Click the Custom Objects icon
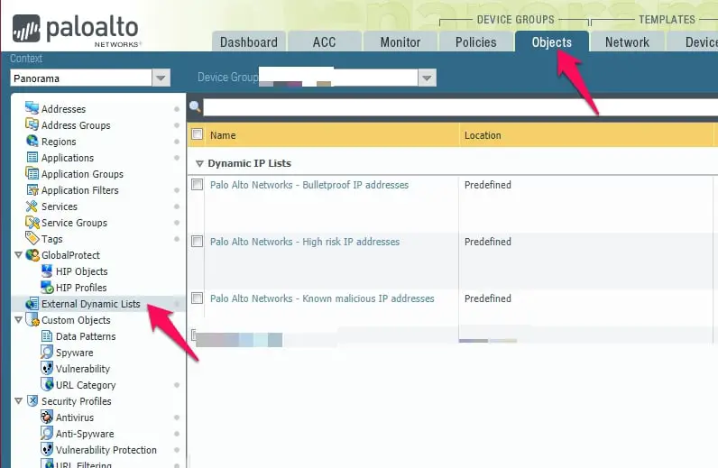The height and width of the screenshot is (468, 718). (x=32, y=319)
